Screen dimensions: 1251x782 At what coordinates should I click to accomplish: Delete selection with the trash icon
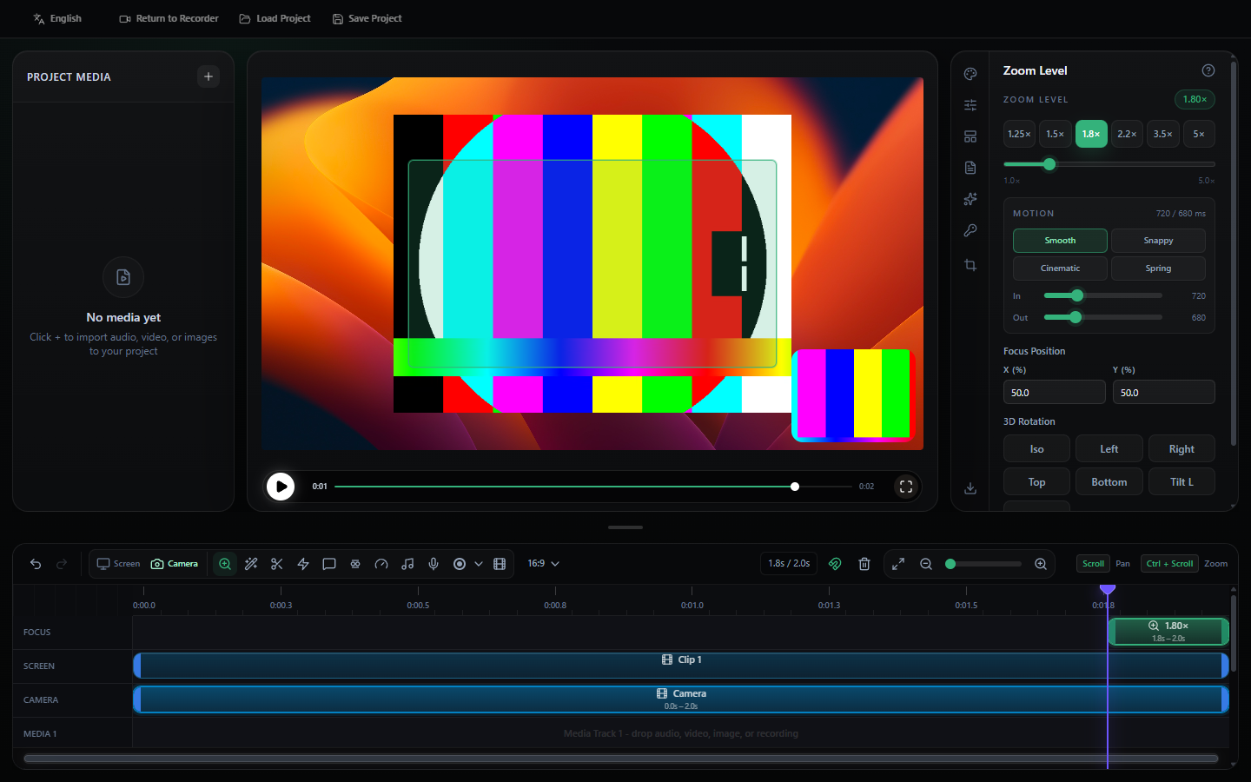click(864, 564)
